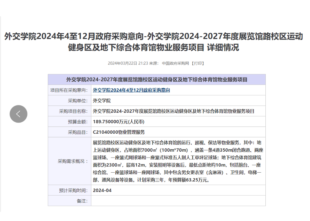Click the circular back arrow button
The width and height of the screenshot is (310, 221).
18,114
